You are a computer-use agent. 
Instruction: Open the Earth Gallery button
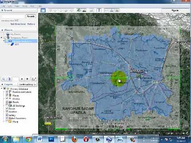[x=27, y=84]
